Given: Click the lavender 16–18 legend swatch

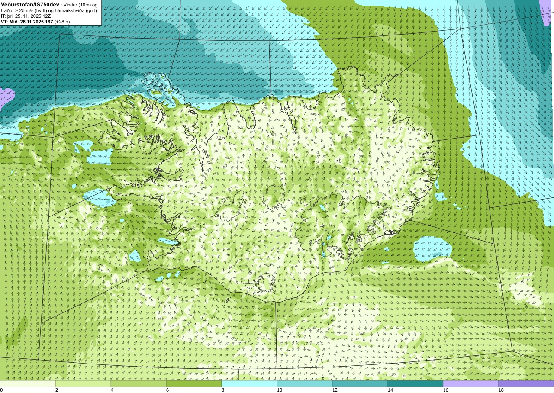Looking at the screenshot, I should [x=471, y=383].
